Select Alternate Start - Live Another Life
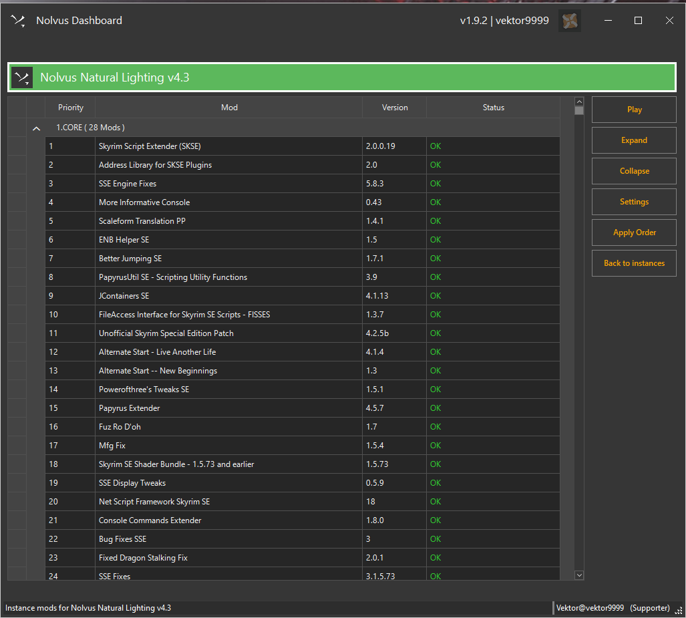This screenshot has height=618, width=686. click(303, 352)
